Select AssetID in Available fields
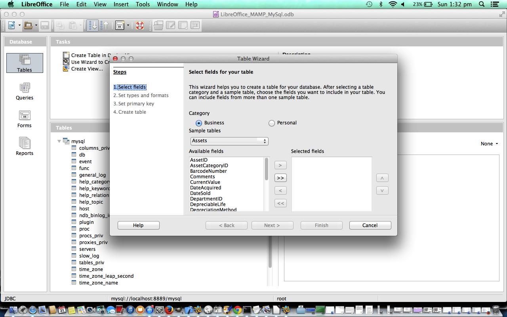Viewport: 507px width, 317px height. [x=199, y=160]
